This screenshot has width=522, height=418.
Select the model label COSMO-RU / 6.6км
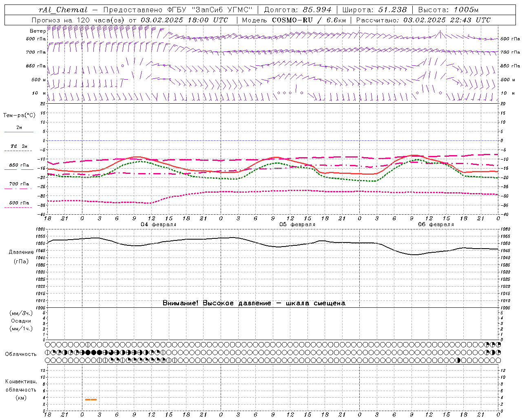tap(309, 20)
